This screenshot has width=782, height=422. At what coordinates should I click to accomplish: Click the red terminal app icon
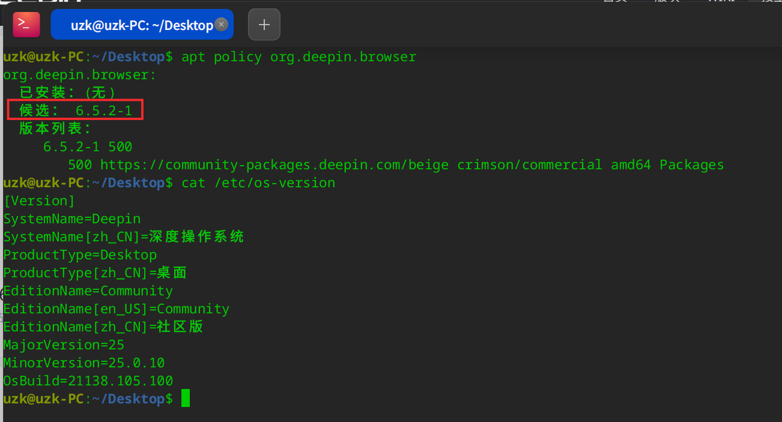pos(26,24)
